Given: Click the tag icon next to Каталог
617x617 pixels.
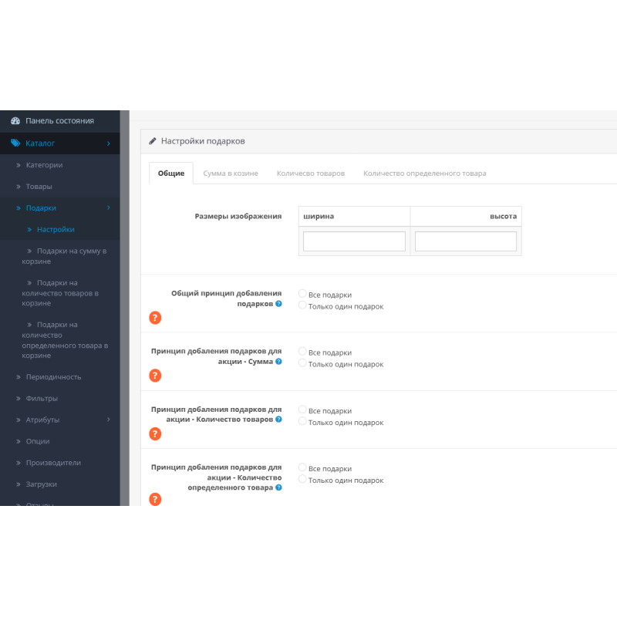Looking at the screenshot, I should tap(15, 143).
